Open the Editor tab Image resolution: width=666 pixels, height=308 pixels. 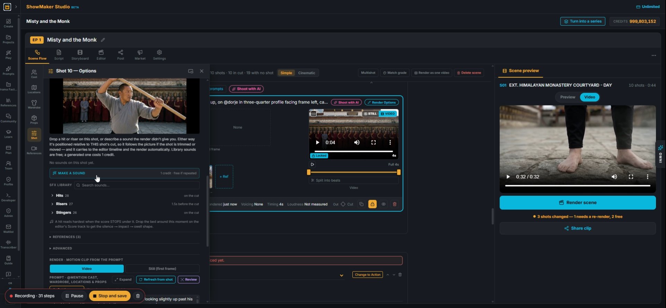101,55
